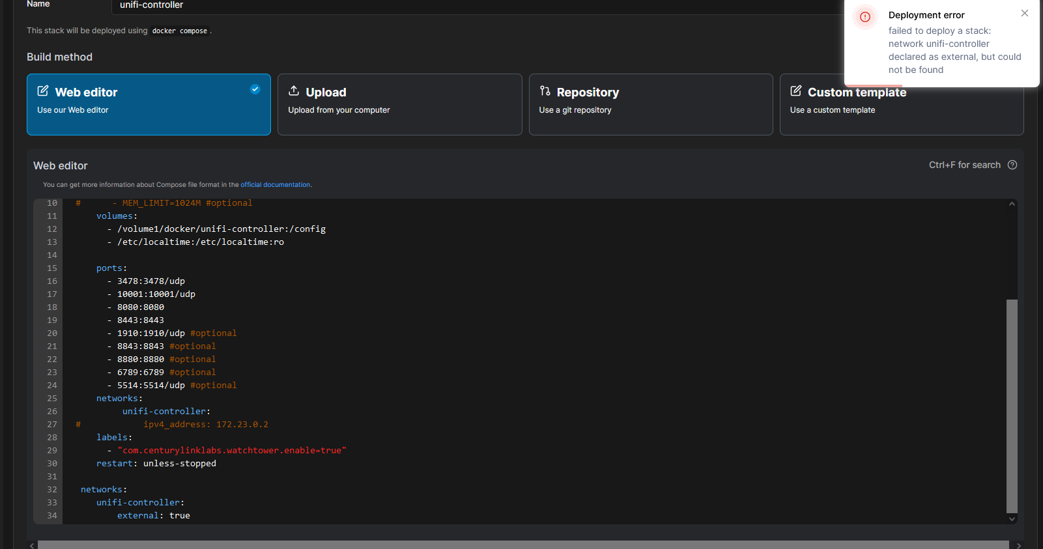Click the Upload arrow icon

[294, 91]
